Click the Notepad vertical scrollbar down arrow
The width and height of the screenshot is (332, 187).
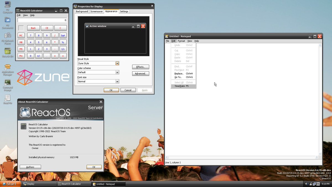(x=320, y=154)
